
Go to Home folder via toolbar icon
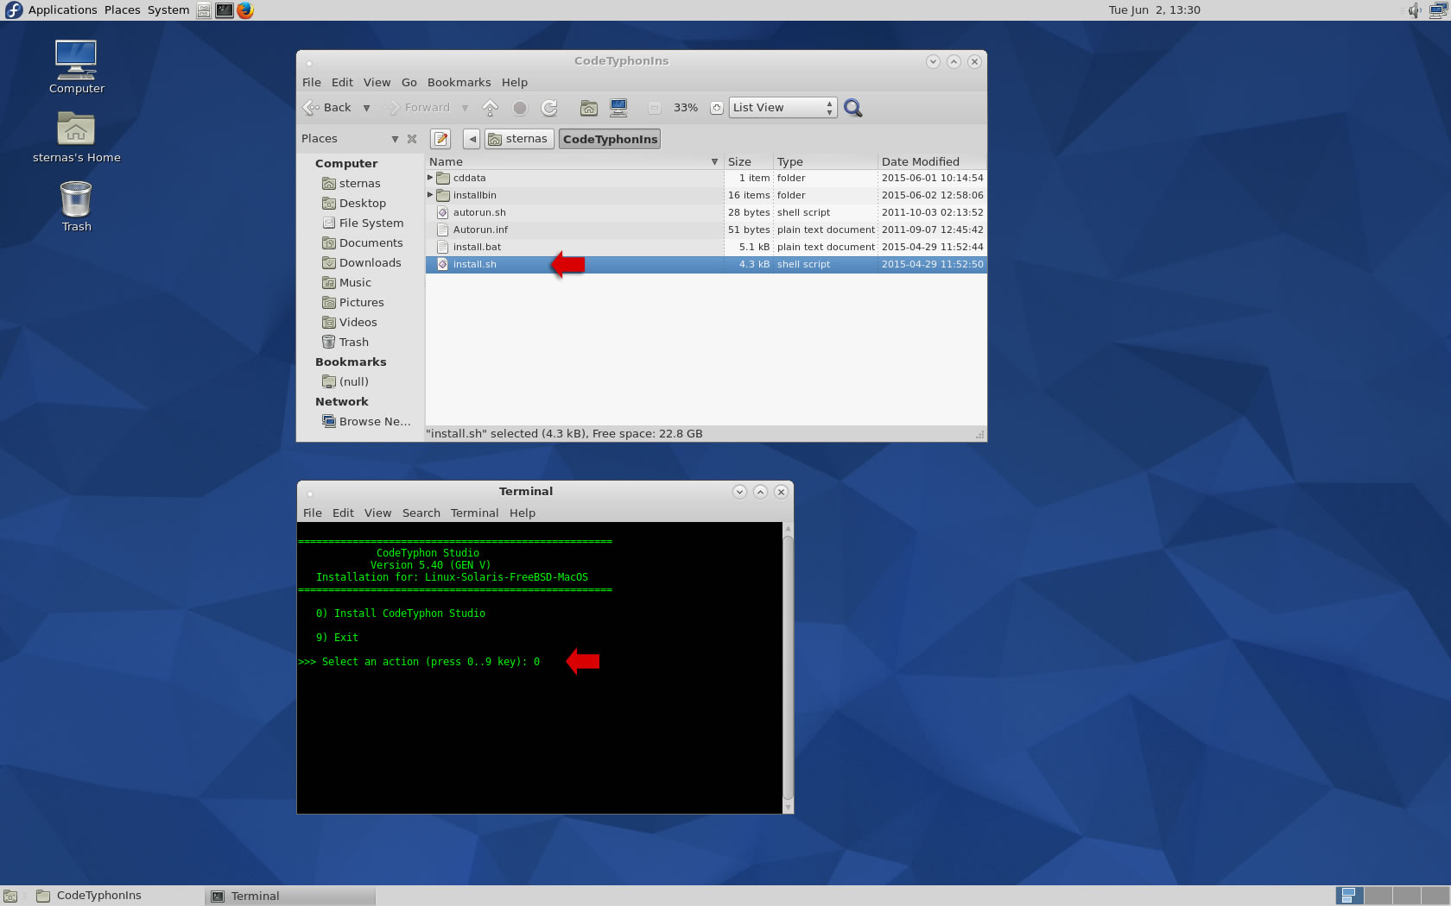click(589, 108)
